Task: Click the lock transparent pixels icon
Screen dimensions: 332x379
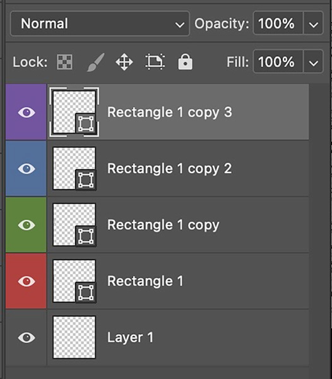Action: pyautogui.click(x=64, y=62)
